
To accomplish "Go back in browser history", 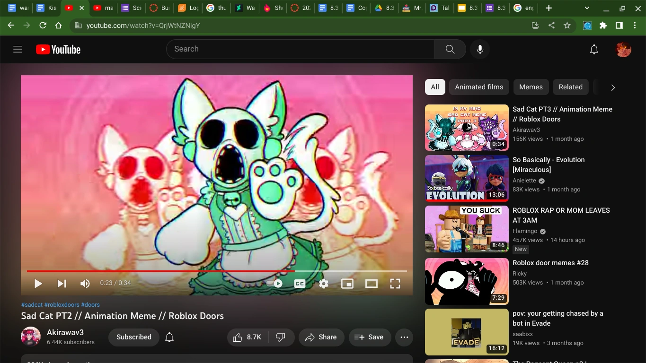I will 11,26.
